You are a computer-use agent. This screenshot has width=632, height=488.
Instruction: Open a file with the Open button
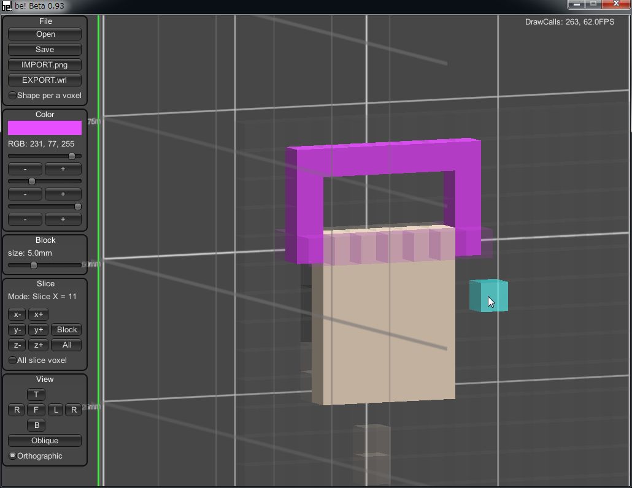click(x=45, y=34)
